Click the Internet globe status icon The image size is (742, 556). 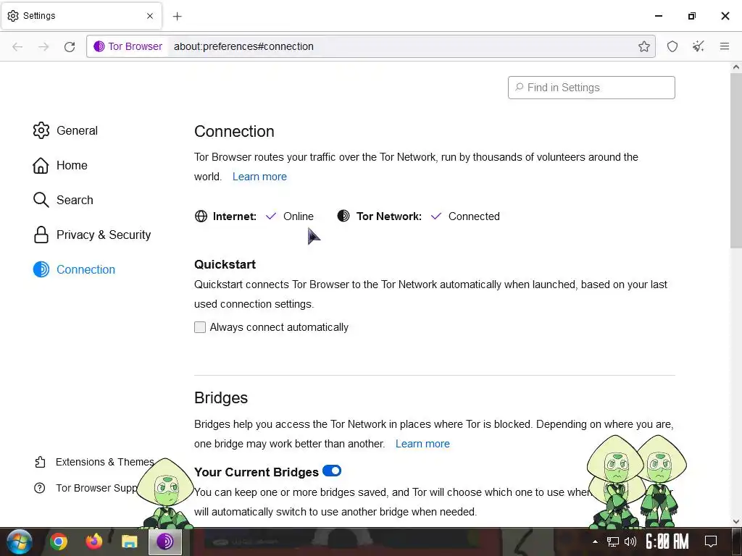coord(201,216)
